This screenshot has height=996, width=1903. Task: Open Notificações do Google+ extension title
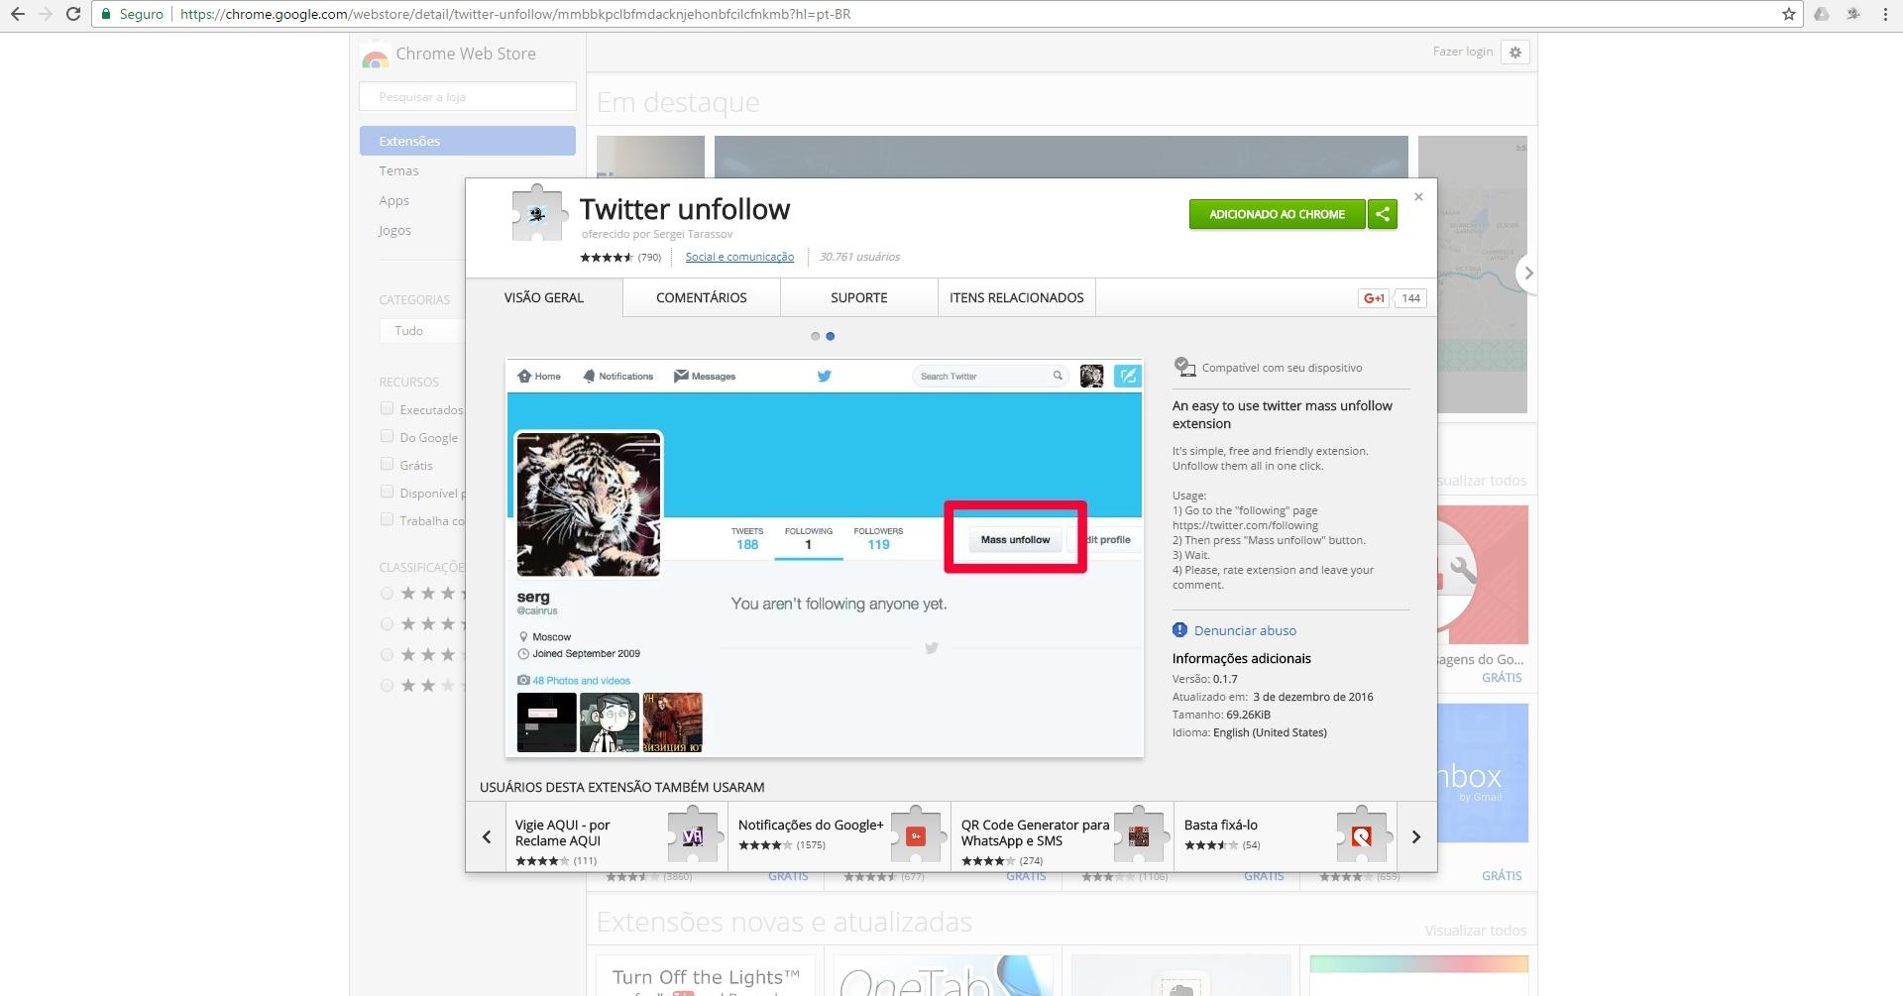[x=811, y=825]
